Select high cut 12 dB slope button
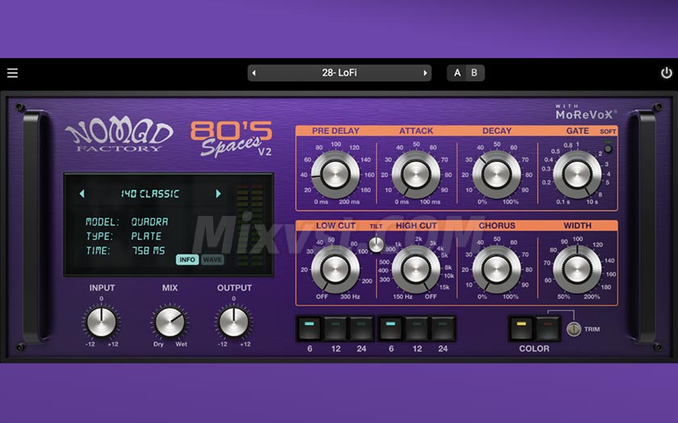 [x=416, y=329]
